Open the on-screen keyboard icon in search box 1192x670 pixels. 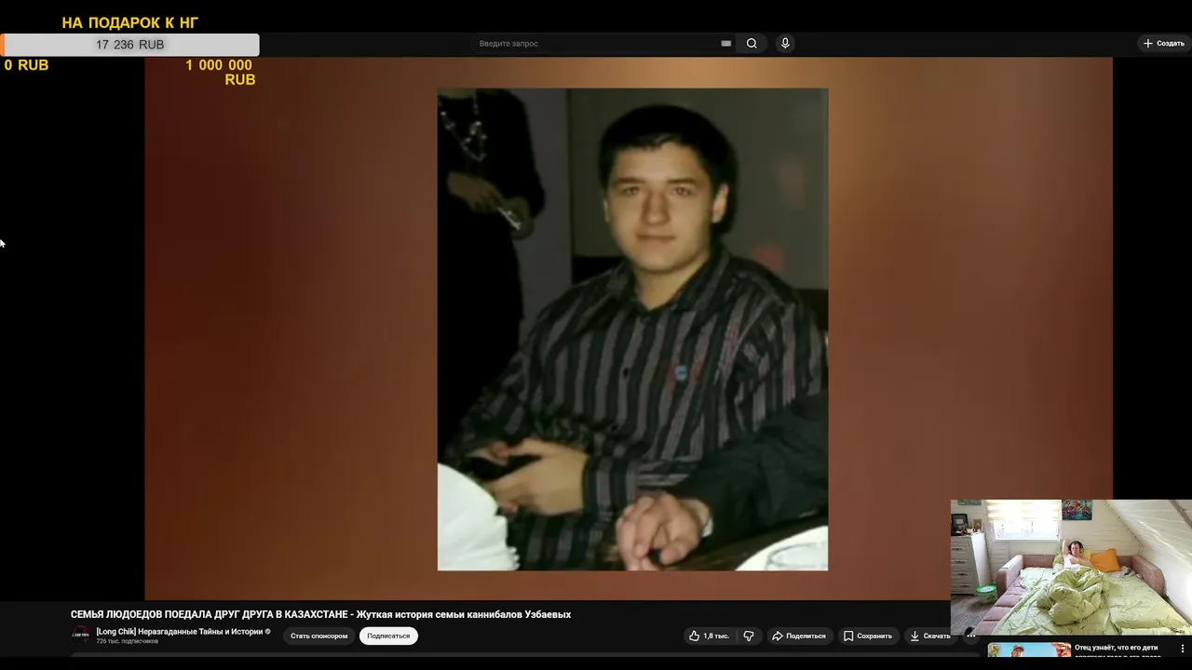(x=726, y=44)
